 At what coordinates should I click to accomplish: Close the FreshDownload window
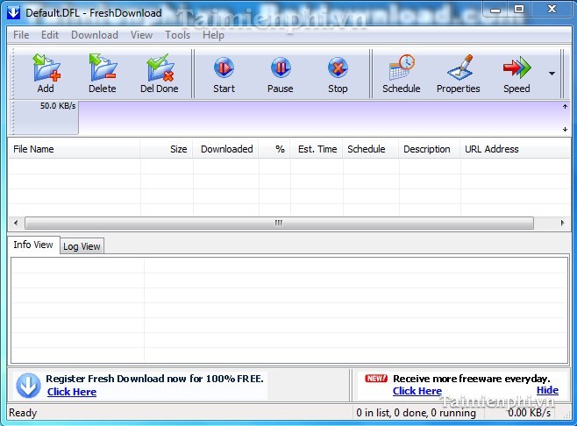552,9
